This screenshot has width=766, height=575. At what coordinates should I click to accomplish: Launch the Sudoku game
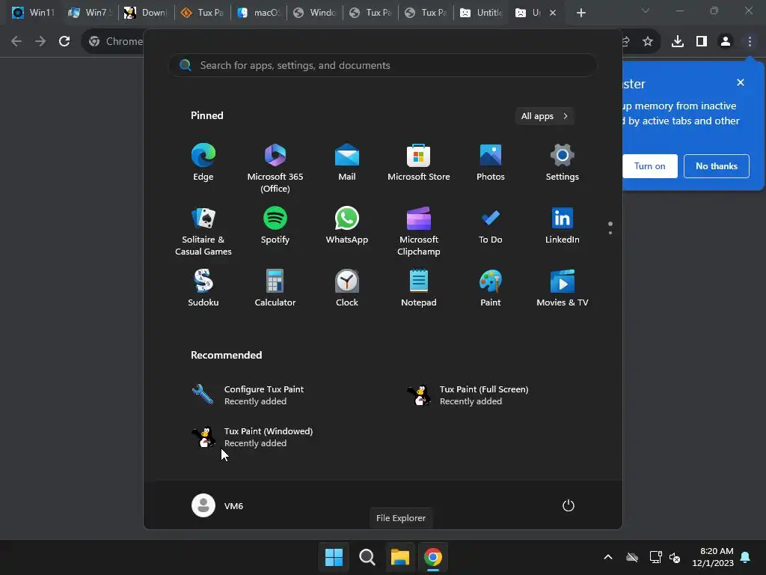coord(203,288)
